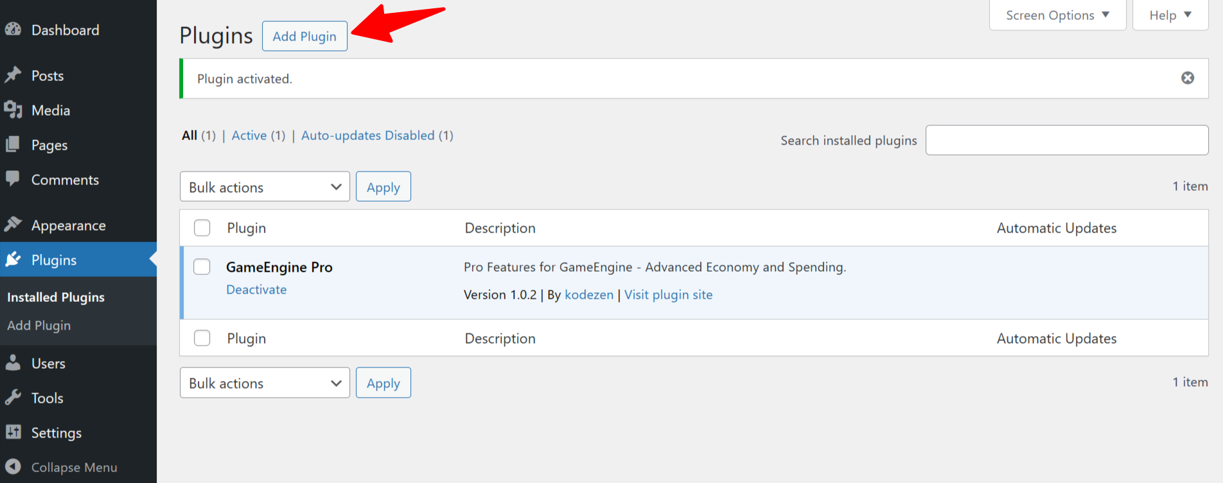The image size is (1223, 483).
Task: Click the Media icon in sidebar
Action: coord(13,110)
